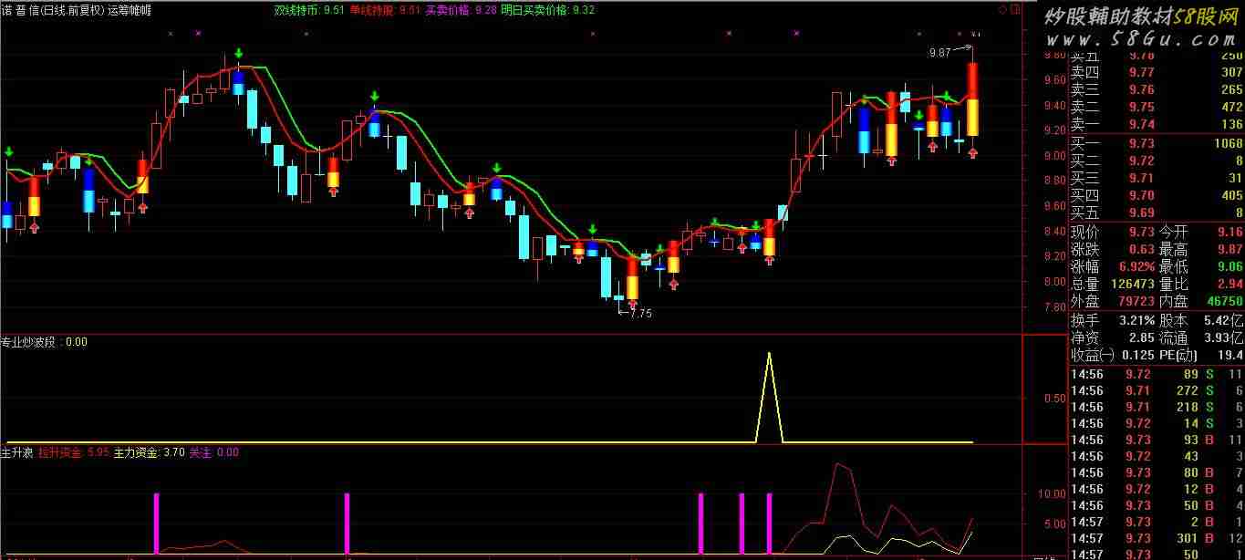The height and width of the screenshot is (560, 1245).
Task: Select the 主升浪 indicator title
Action: (x=16, y=451)
